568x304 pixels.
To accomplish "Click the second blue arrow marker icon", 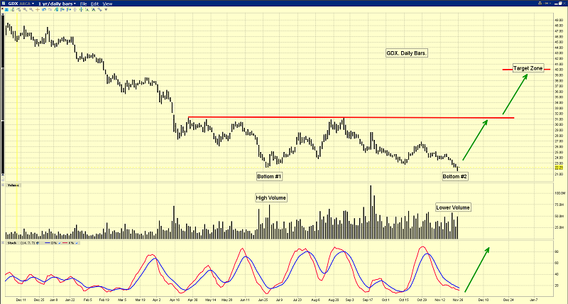I will [68, 9].
